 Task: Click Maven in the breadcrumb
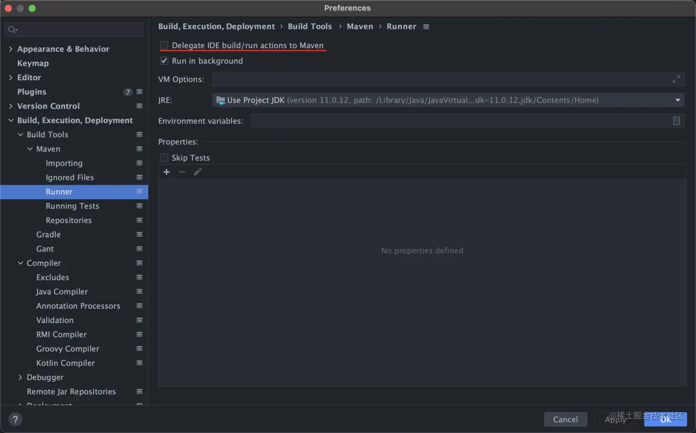[360, 26]
